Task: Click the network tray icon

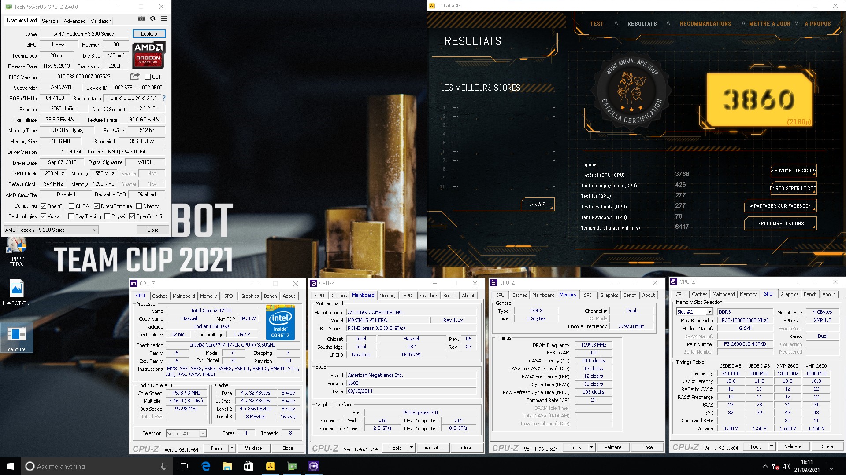Action: click(x=776, y=466)
